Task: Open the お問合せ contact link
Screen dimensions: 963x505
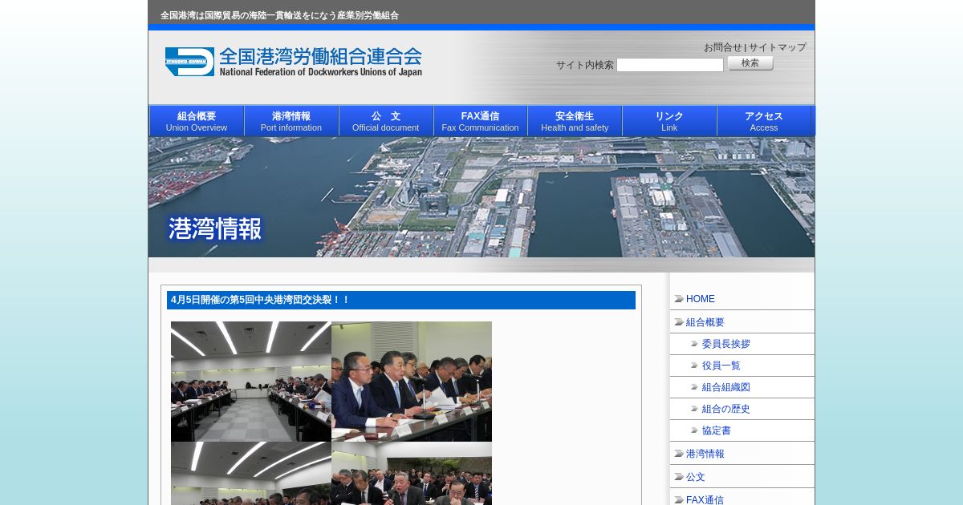Action: [722, 47]
